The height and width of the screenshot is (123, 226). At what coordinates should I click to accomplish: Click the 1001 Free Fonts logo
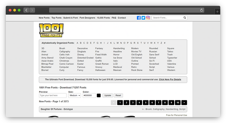pos(51,30)
